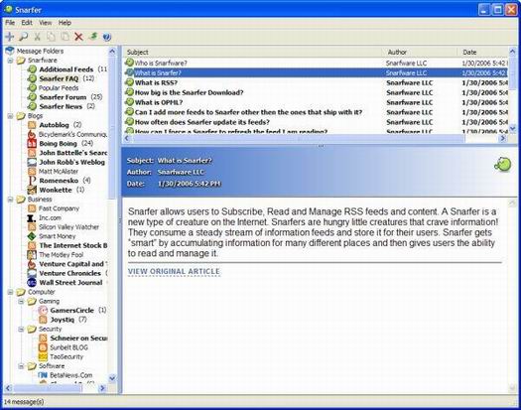Open the Help menu
This screenshot has width=521, height=410.
pyautogui.click(x=65, y=23)
